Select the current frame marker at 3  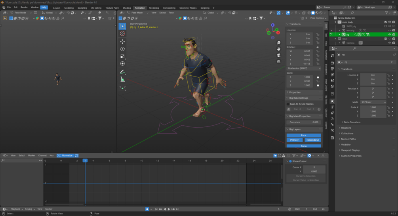point(85,161)
